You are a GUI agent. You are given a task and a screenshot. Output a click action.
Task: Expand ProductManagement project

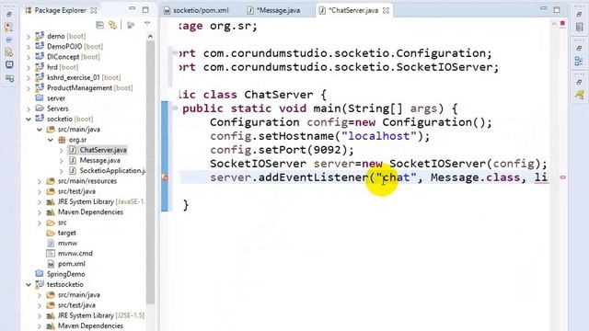pyautogui.click(x=29, y=88)
